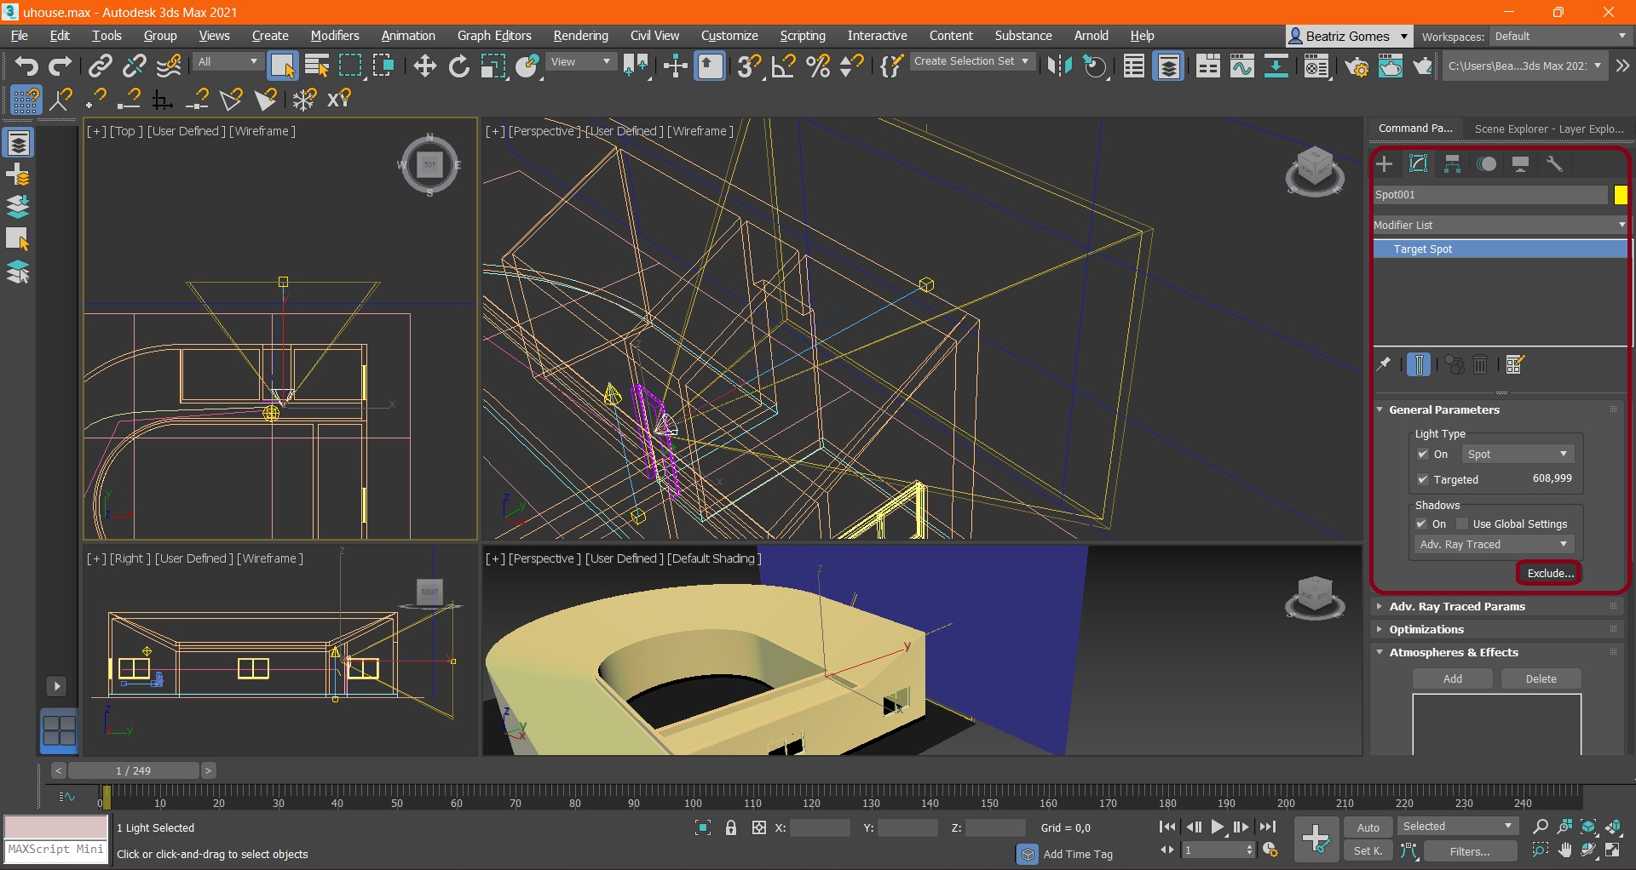
Task: Collapse Atmospheres & Effects rollout
Action: click(x=1454, y=653)
